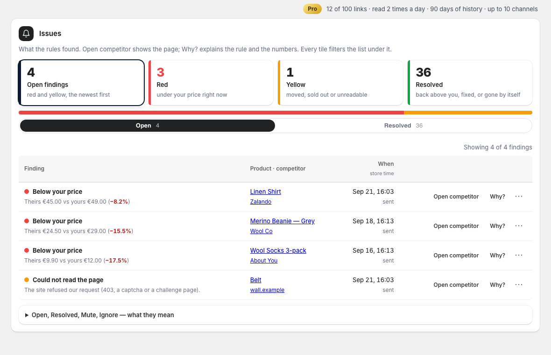Click the yellow segment of the findings bar
551x355 pixels.
(x=468, y=113)
